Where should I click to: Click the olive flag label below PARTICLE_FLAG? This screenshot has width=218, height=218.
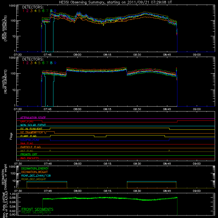coord(27,151)
